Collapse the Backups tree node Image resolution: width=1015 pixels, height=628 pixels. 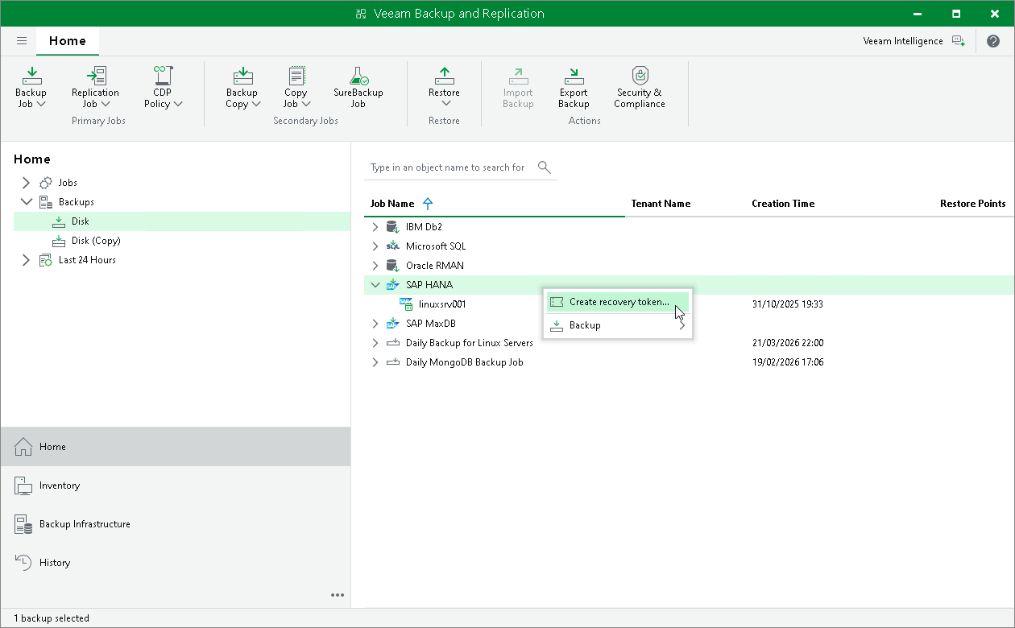(x=26, y=202)
